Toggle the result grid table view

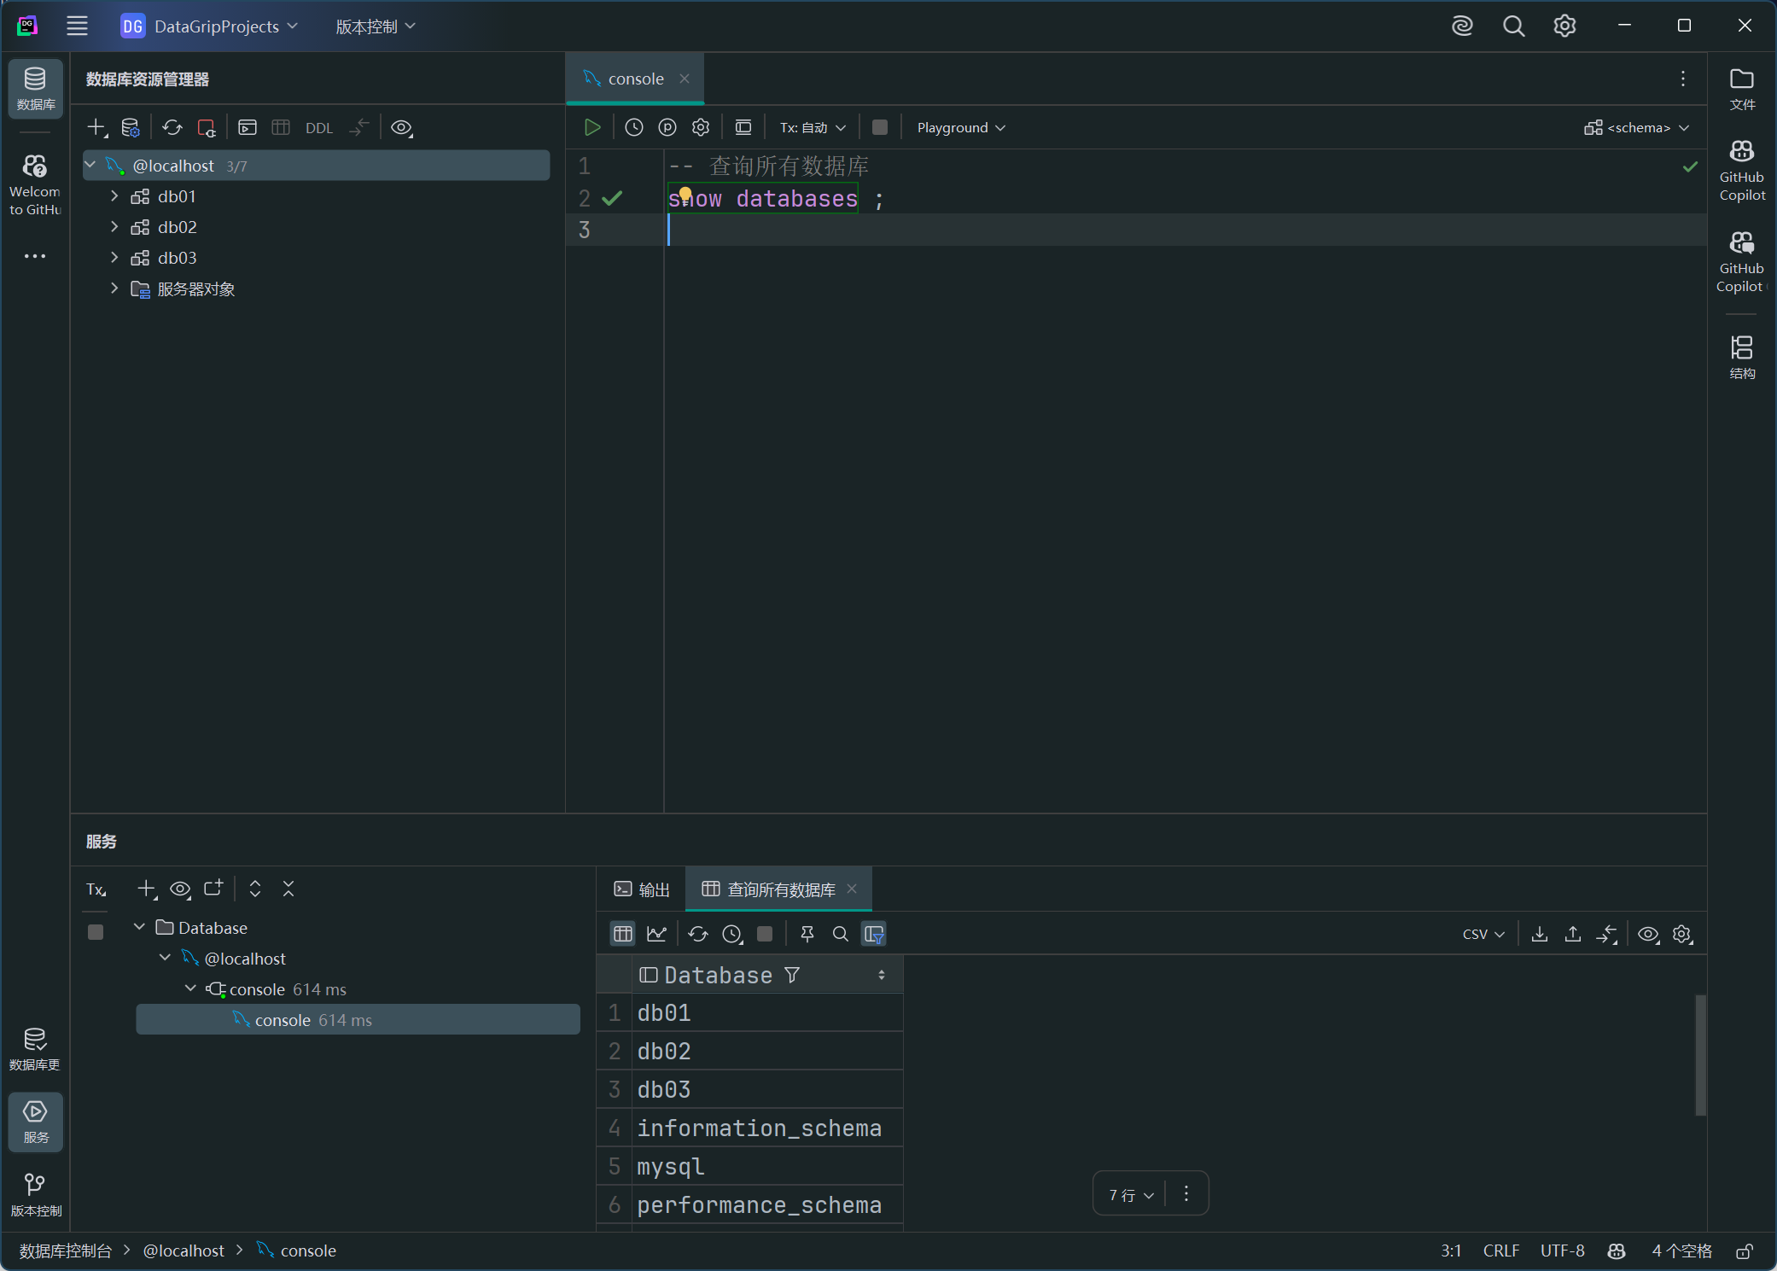(x=623, y=934)
